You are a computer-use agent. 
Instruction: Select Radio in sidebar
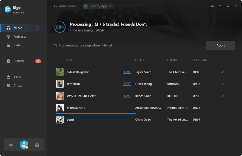click(x=18, y=45)
